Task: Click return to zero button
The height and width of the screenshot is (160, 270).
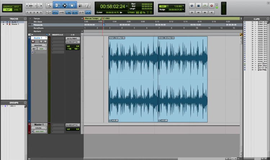Action: [192, 12]
